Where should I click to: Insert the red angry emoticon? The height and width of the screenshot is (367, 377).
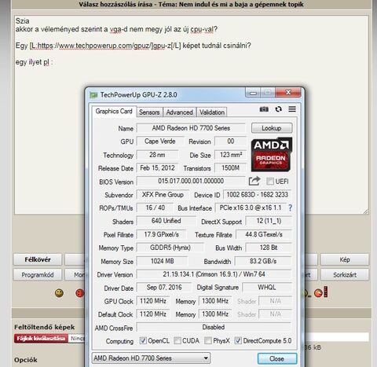(79, 293)
